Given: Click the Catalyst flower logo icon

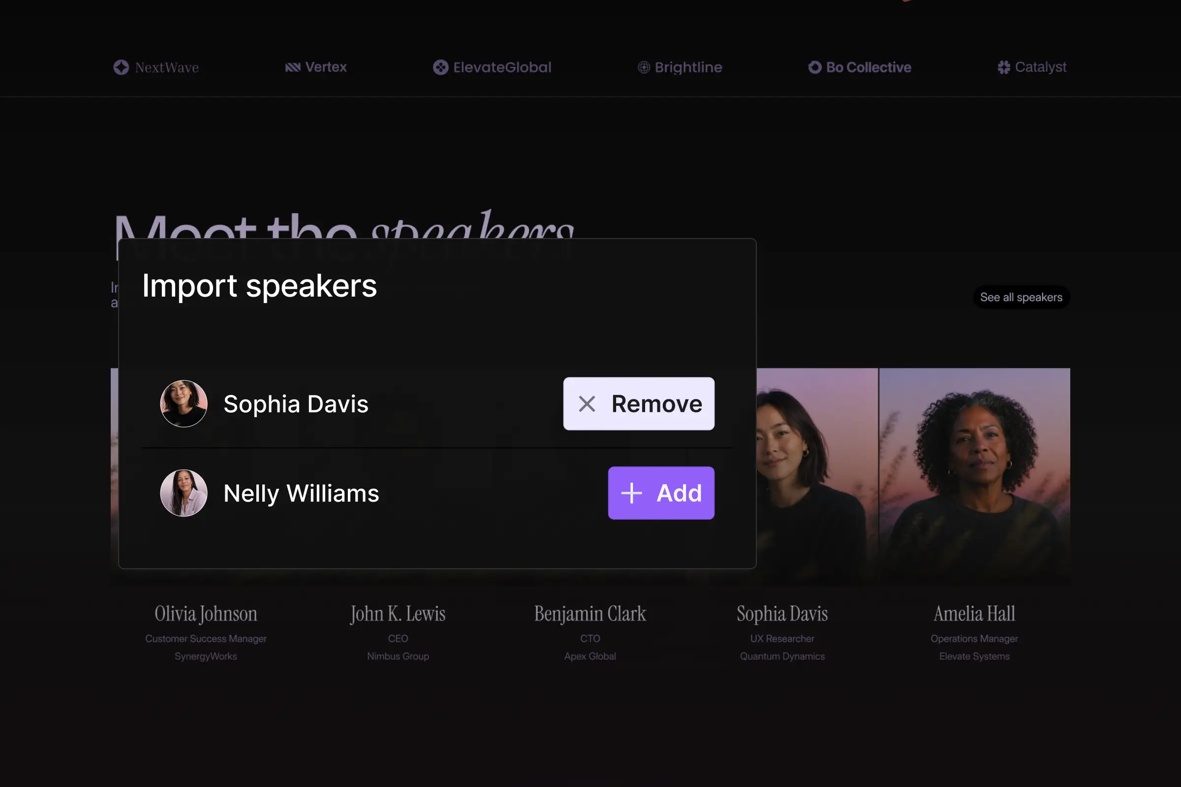Looking at the screenshot, I should pos(1004,67).
